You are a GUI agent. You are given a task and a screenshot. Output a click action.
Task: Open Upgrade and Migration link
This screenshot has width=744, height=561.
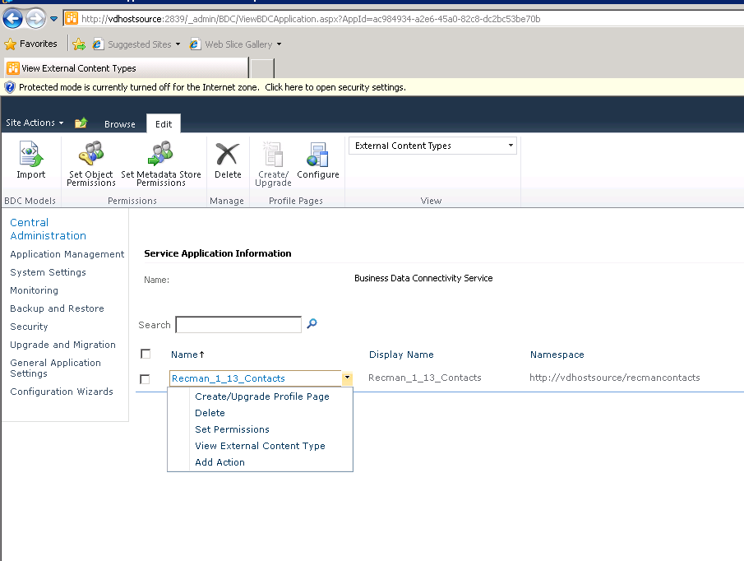62,345
